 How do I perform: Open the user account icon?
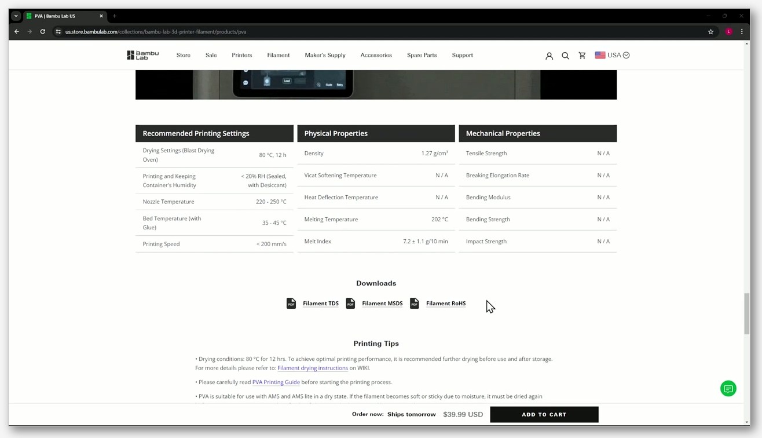click(549, 56)
